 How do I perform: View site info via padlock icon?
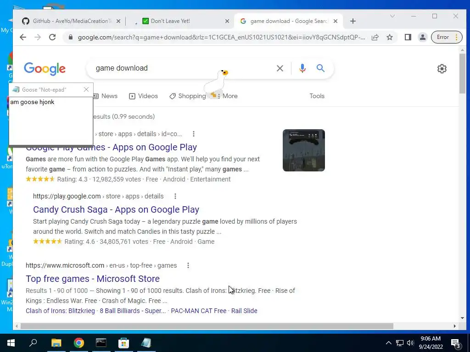(x=71, y=37)
